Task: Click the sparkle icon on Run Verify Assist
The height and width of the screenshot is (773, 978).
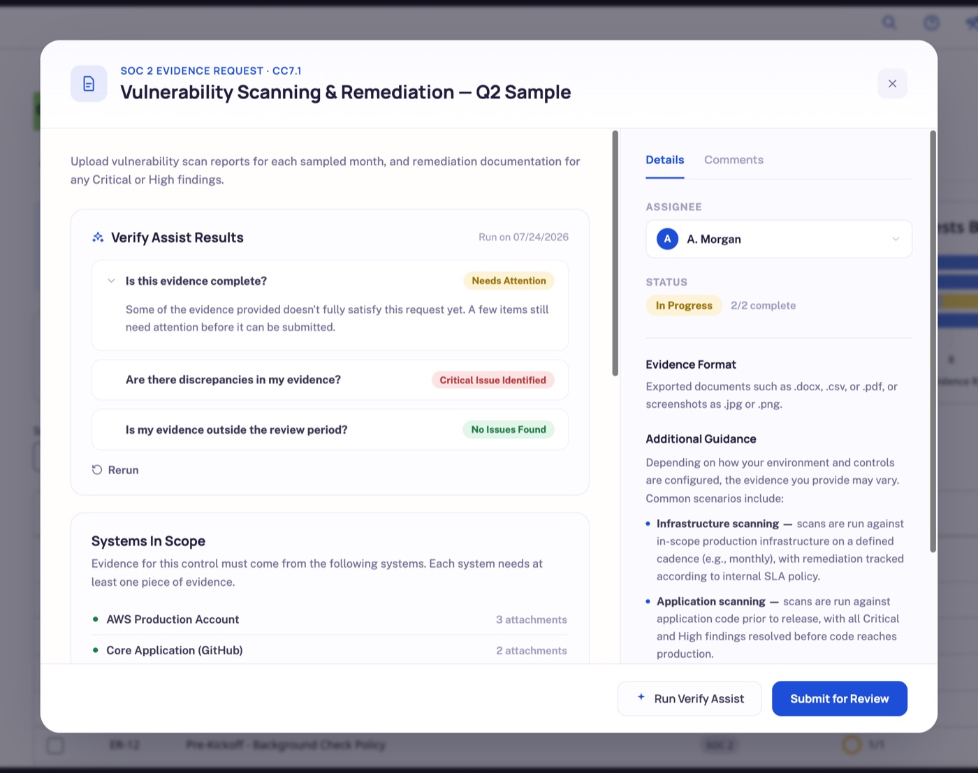Action: [x=641, y=697]
